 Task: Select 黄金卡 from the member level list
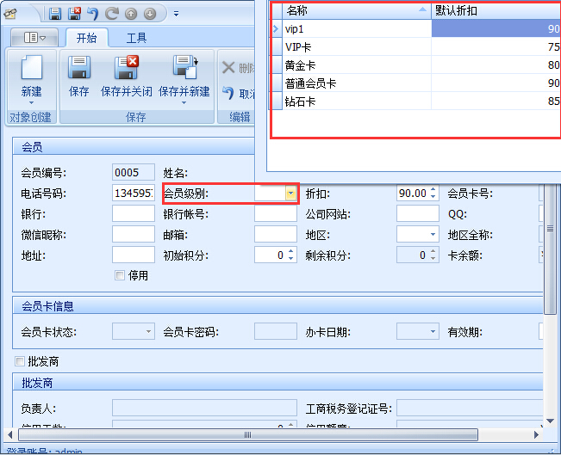357,65
